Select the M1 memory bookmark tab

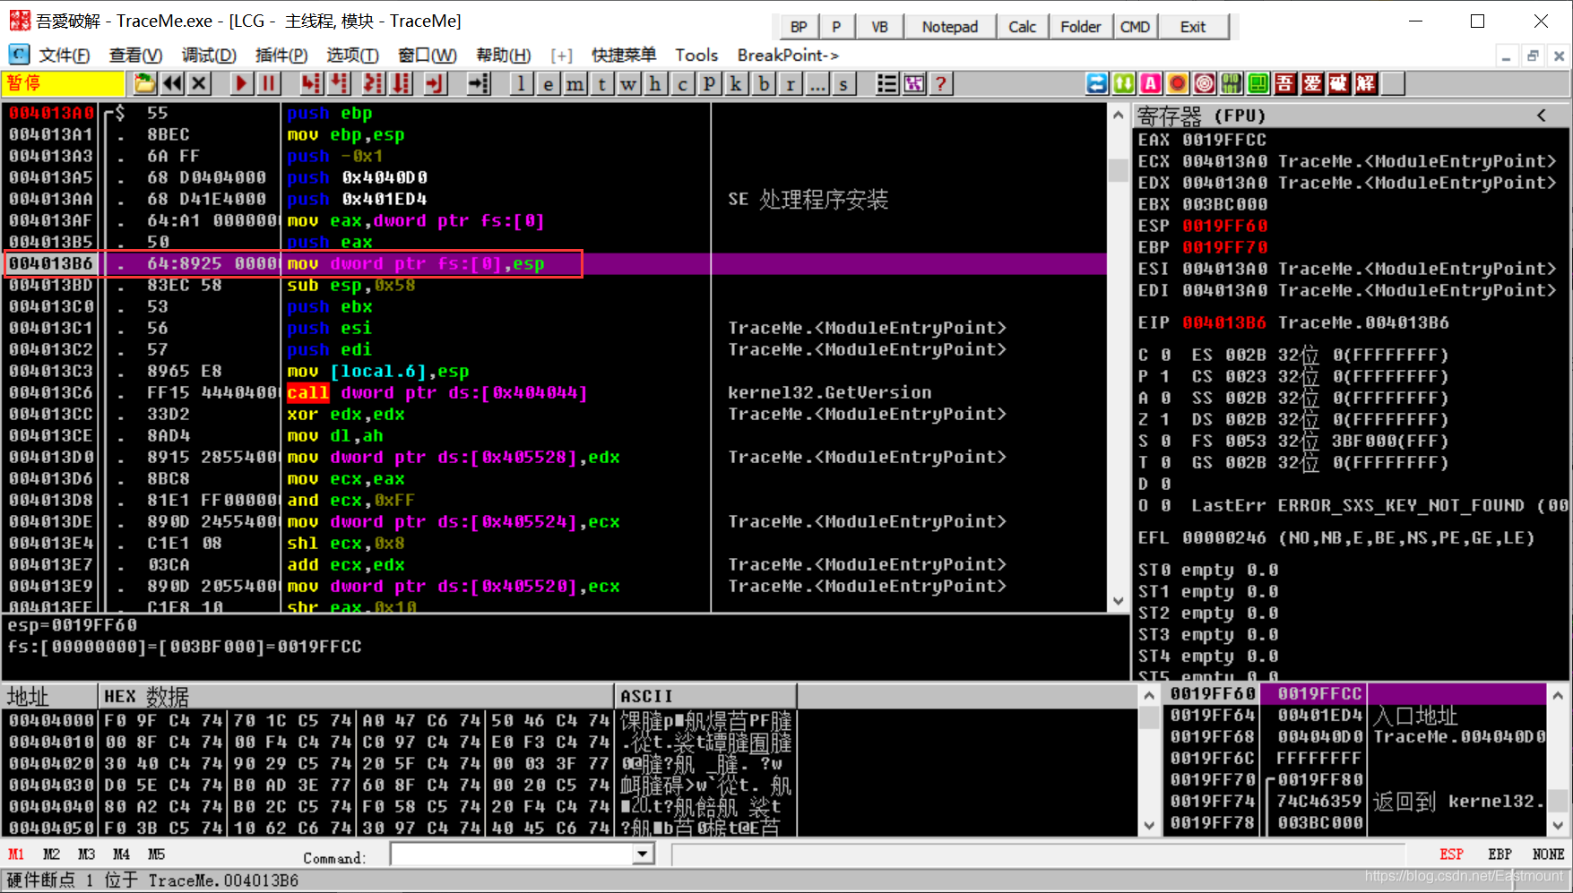tap(16, 854)
